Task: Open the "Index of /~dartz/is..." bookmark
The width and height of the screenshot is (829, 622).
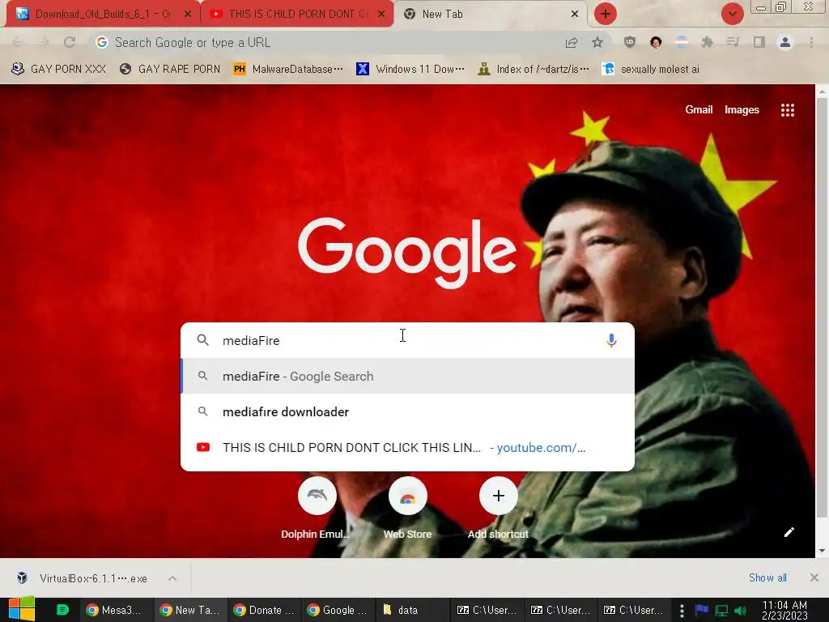Action: tap(534, 69)
